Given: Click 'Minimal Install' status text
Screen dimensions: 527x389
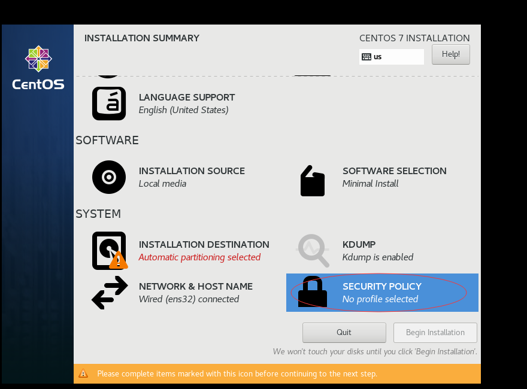Looking at the screenshot, I should click(x=370, y=184).
